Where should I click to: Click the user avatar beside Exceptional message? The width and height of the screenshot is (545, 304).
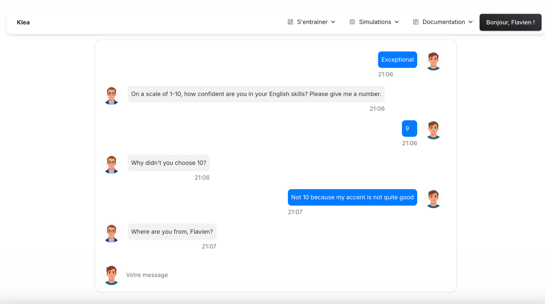[433, 61]
